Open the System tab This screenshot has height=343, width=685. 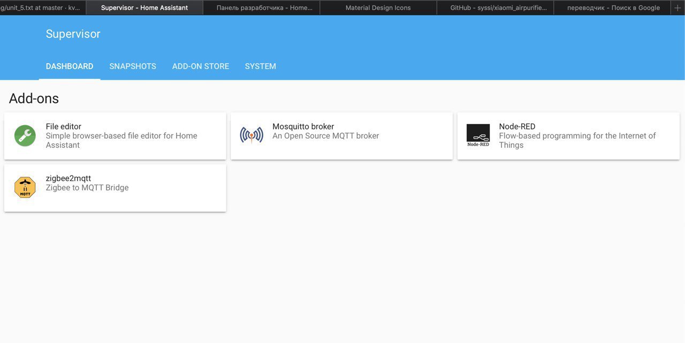(x=261, y=66)
